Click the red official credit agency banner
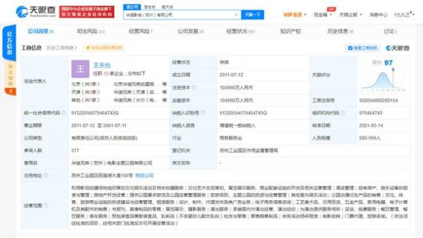The height and width of the screenshot is (238, 423). tap(87, 12)
